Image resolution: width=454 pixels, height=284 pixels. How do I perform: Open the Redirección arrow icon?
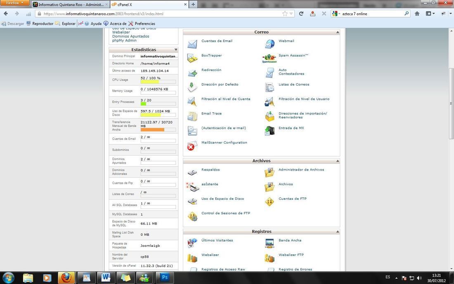(x=192, y=73)
